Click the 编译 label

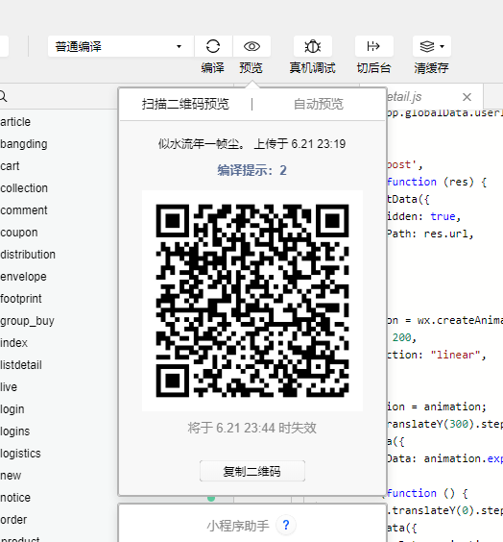213,67
